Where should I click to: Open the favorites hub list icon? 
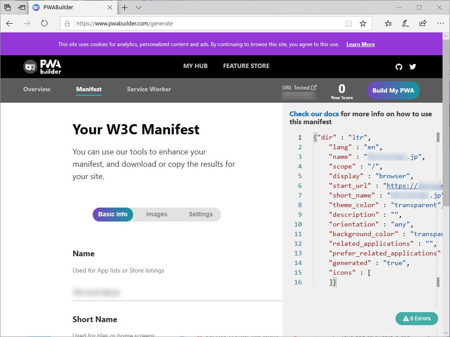[388, 24]
